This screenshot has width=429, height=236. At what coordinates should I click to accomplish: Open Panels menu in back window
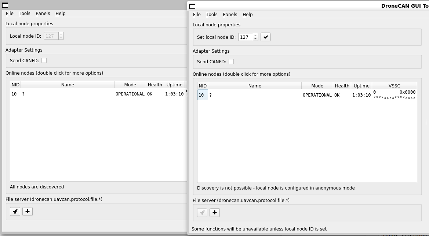(43, 14)
